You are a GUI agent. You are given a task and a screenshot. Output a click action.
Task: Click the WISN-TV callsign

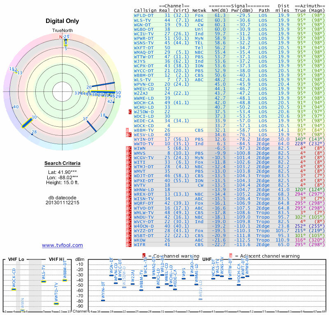click(144, 199)
